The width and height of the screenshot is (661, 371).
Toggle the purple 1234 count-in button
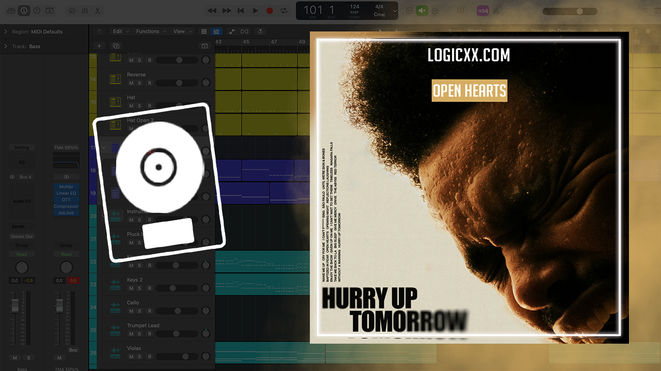(483, 10)
